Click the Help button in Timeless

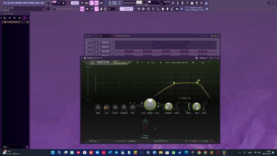pyautogui.click(x=203, y=62)
